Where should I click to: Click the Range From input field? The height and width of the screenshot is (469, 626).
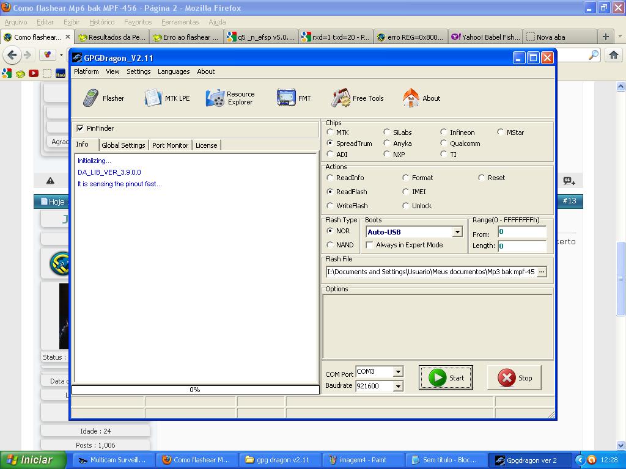coord(522,231)
